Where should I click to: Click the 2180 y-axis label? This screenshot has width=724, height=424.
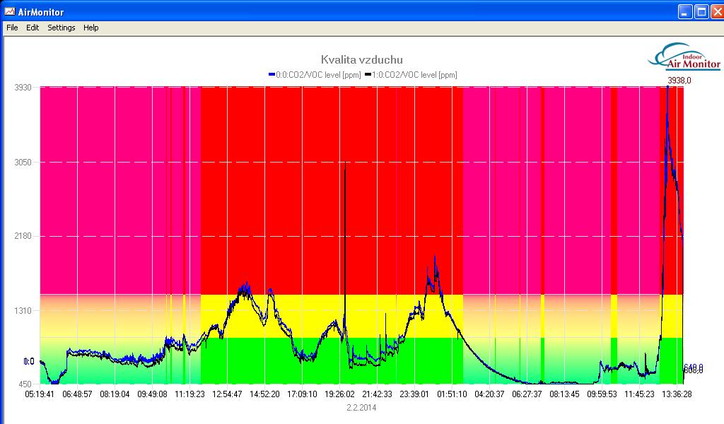point(23,236)
